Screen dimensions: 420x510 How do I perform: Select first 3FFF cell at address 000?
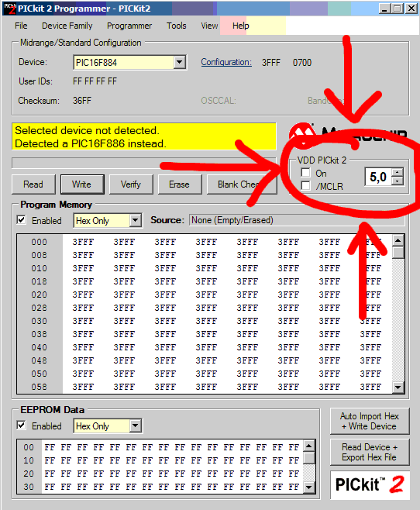click(83, 242)
